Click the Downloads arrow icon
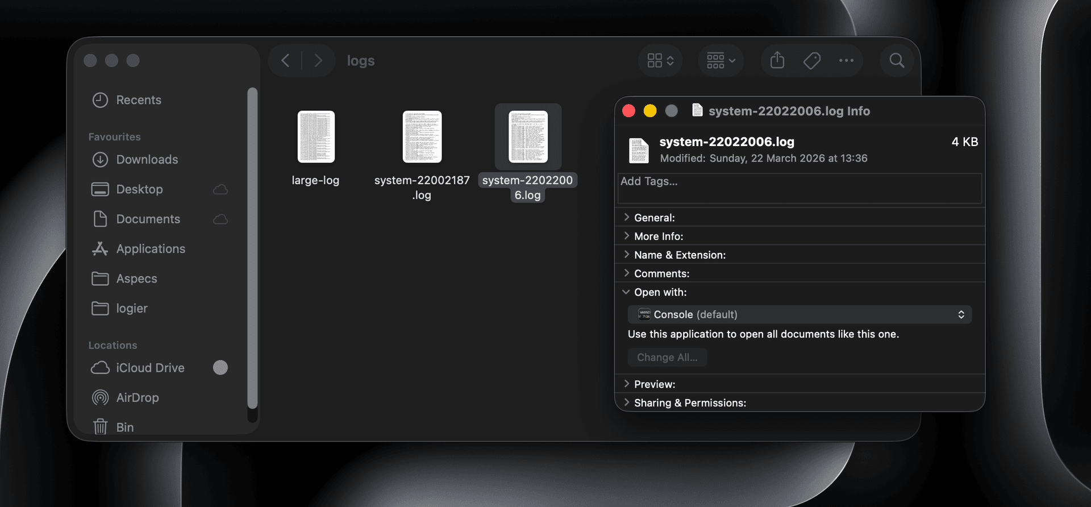This screenshot has height=507, width=1091. pos(100,160)
